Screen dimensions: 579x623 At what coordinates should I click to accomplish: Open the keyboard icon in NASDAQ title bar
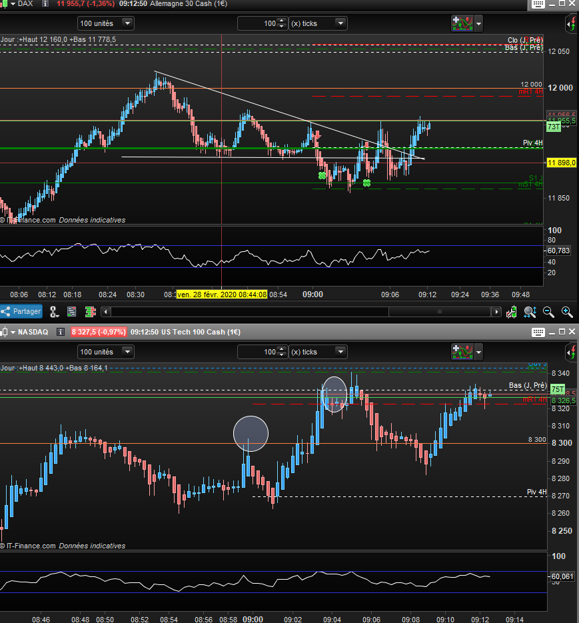tap(537, 332)
